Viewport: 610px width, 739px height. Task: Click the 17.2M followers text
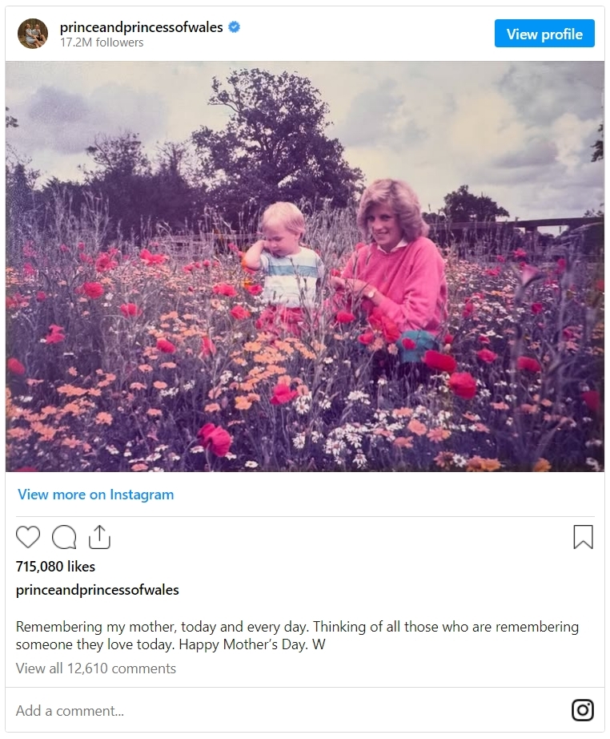click(x=102, y=42)
